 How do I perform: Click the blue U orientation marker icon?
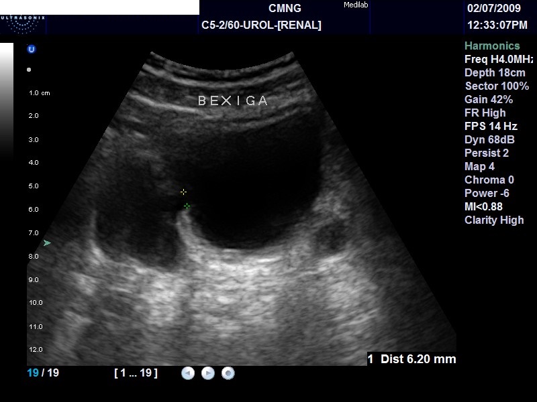tap(31, 49)
